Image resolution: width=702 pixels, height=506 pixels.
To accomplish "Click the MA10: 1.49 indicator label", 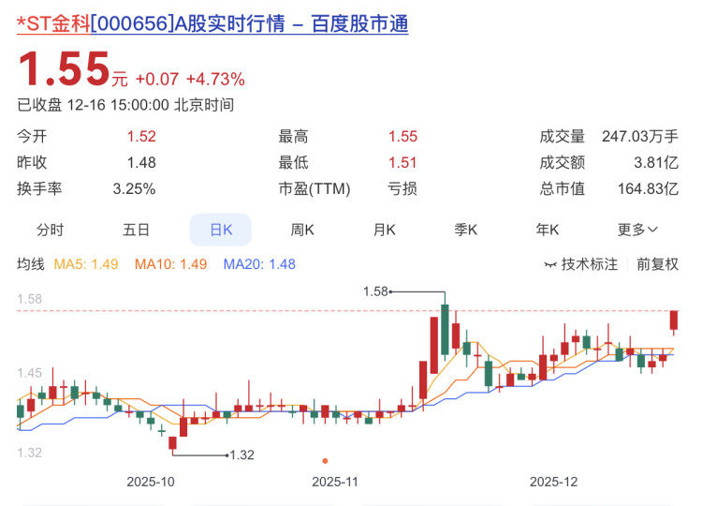I will 171,264.
